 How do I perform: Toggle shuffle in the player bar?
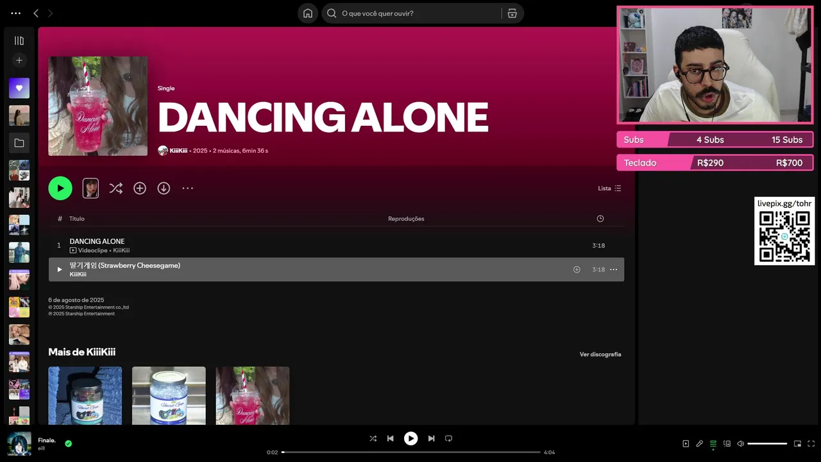[x=373, y=438]
